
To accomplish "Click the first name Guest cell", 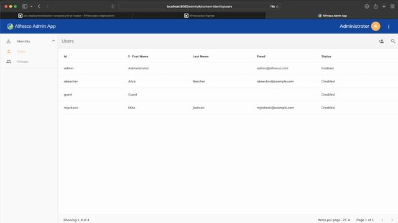I will 132,95.
